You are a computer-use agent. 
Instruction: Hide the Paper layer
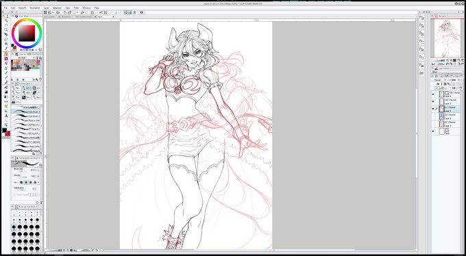coord(433,131)
